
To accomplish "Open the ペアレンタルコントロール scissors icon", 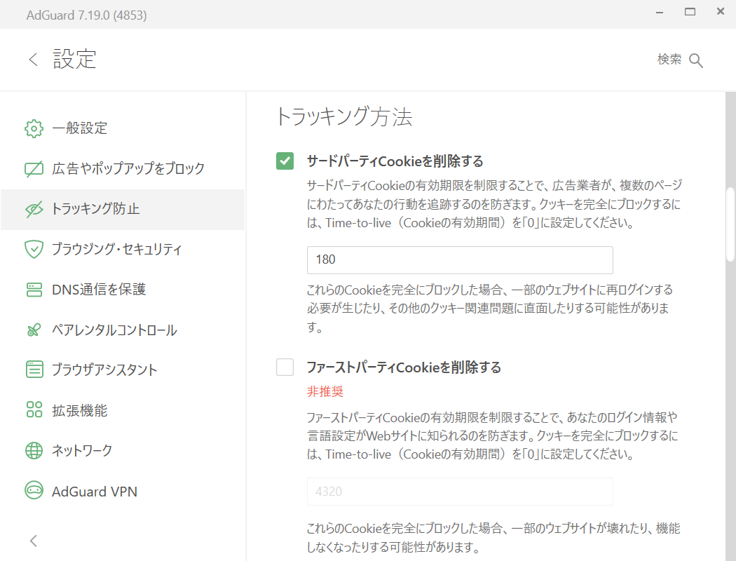I will pyautogui.click(x=33, y=330).
